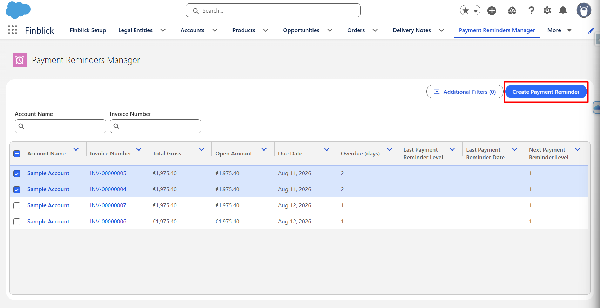Open Sample Account link for INV-00000006

coord(48,222)
